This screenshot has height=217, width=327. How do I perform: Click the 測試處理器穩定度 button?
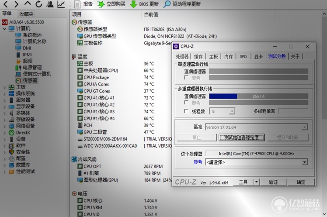point(241,138)
